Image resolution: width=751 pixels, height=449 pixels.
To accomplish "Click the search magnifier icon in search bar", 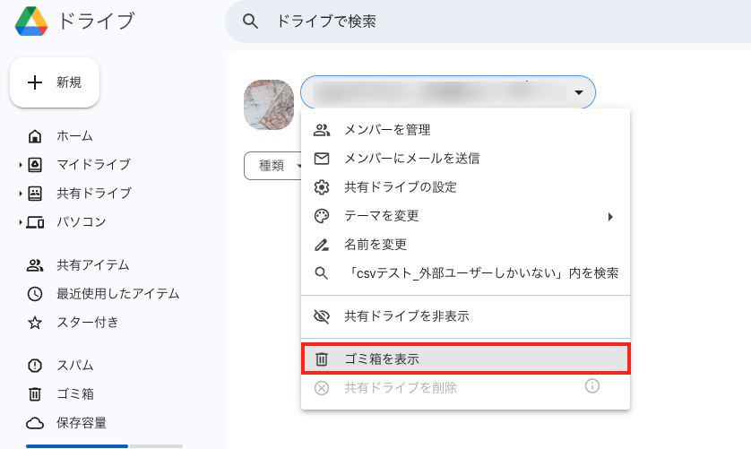I will coord(250,22).
